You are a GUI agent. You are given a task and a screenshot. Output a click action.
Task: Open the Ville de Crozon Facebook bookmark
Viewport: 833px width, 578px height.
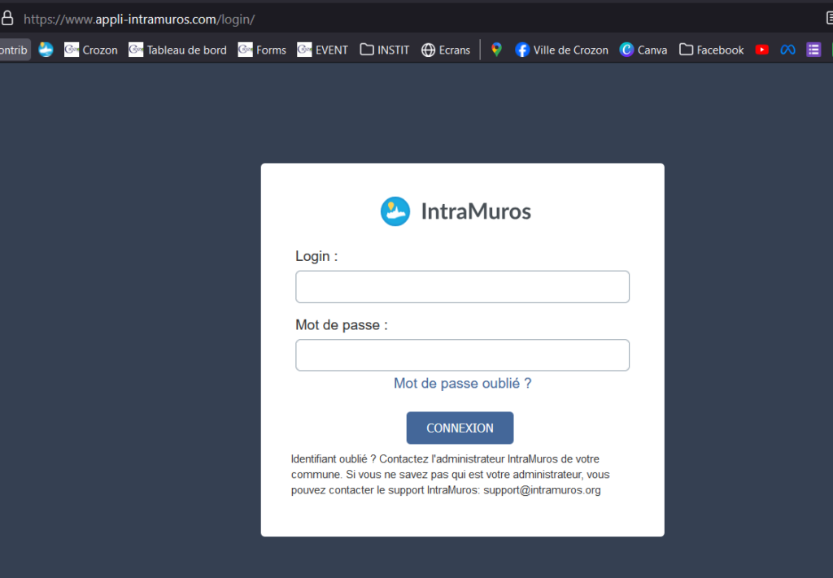(561, 50)
